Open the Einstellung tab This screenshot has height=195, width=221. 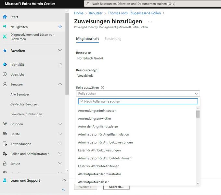point(113,39)
